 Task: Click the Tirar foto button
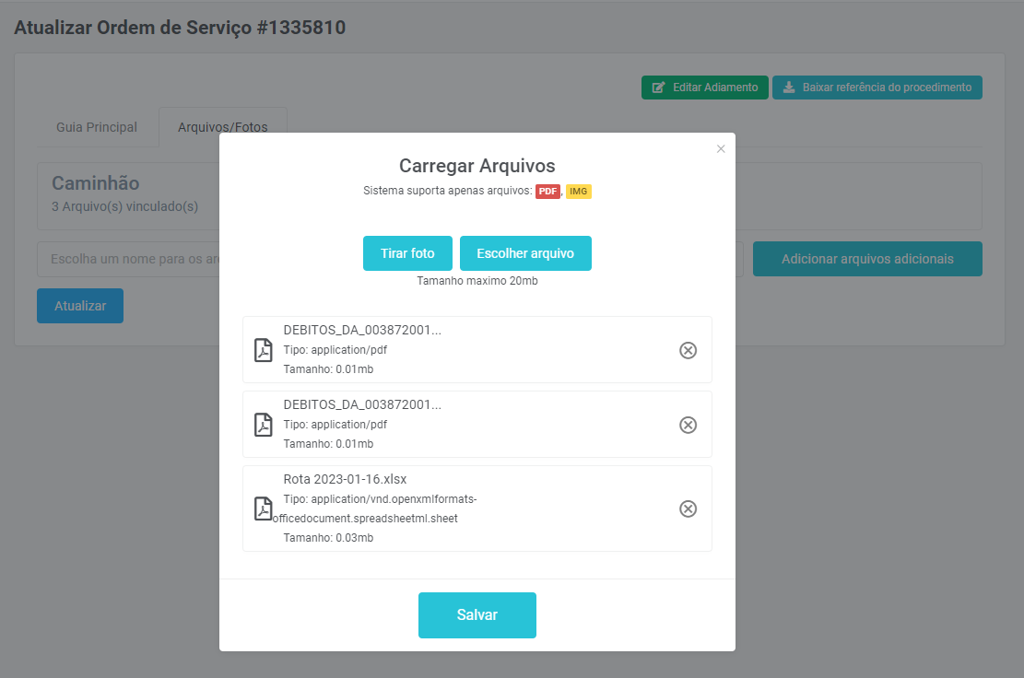point(407,253)
